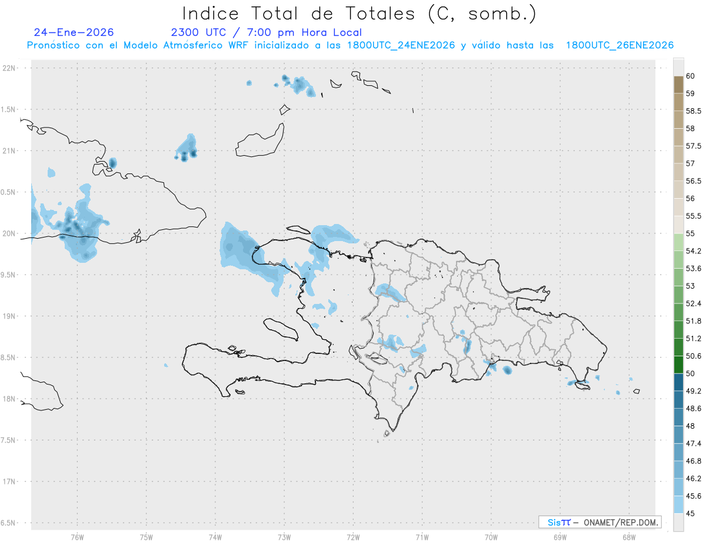Pick the pale green swatch between 54.2 and 55
Viewport: 706px width, 545px height.
[x=678, y=242]
